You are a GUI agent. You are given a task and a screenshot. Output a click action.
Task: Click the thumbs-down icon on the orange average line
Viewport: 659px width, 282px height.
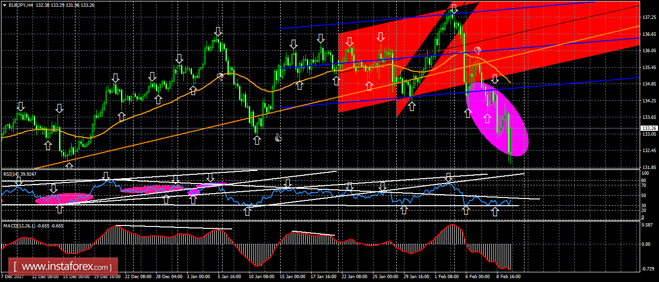[220, 75]
